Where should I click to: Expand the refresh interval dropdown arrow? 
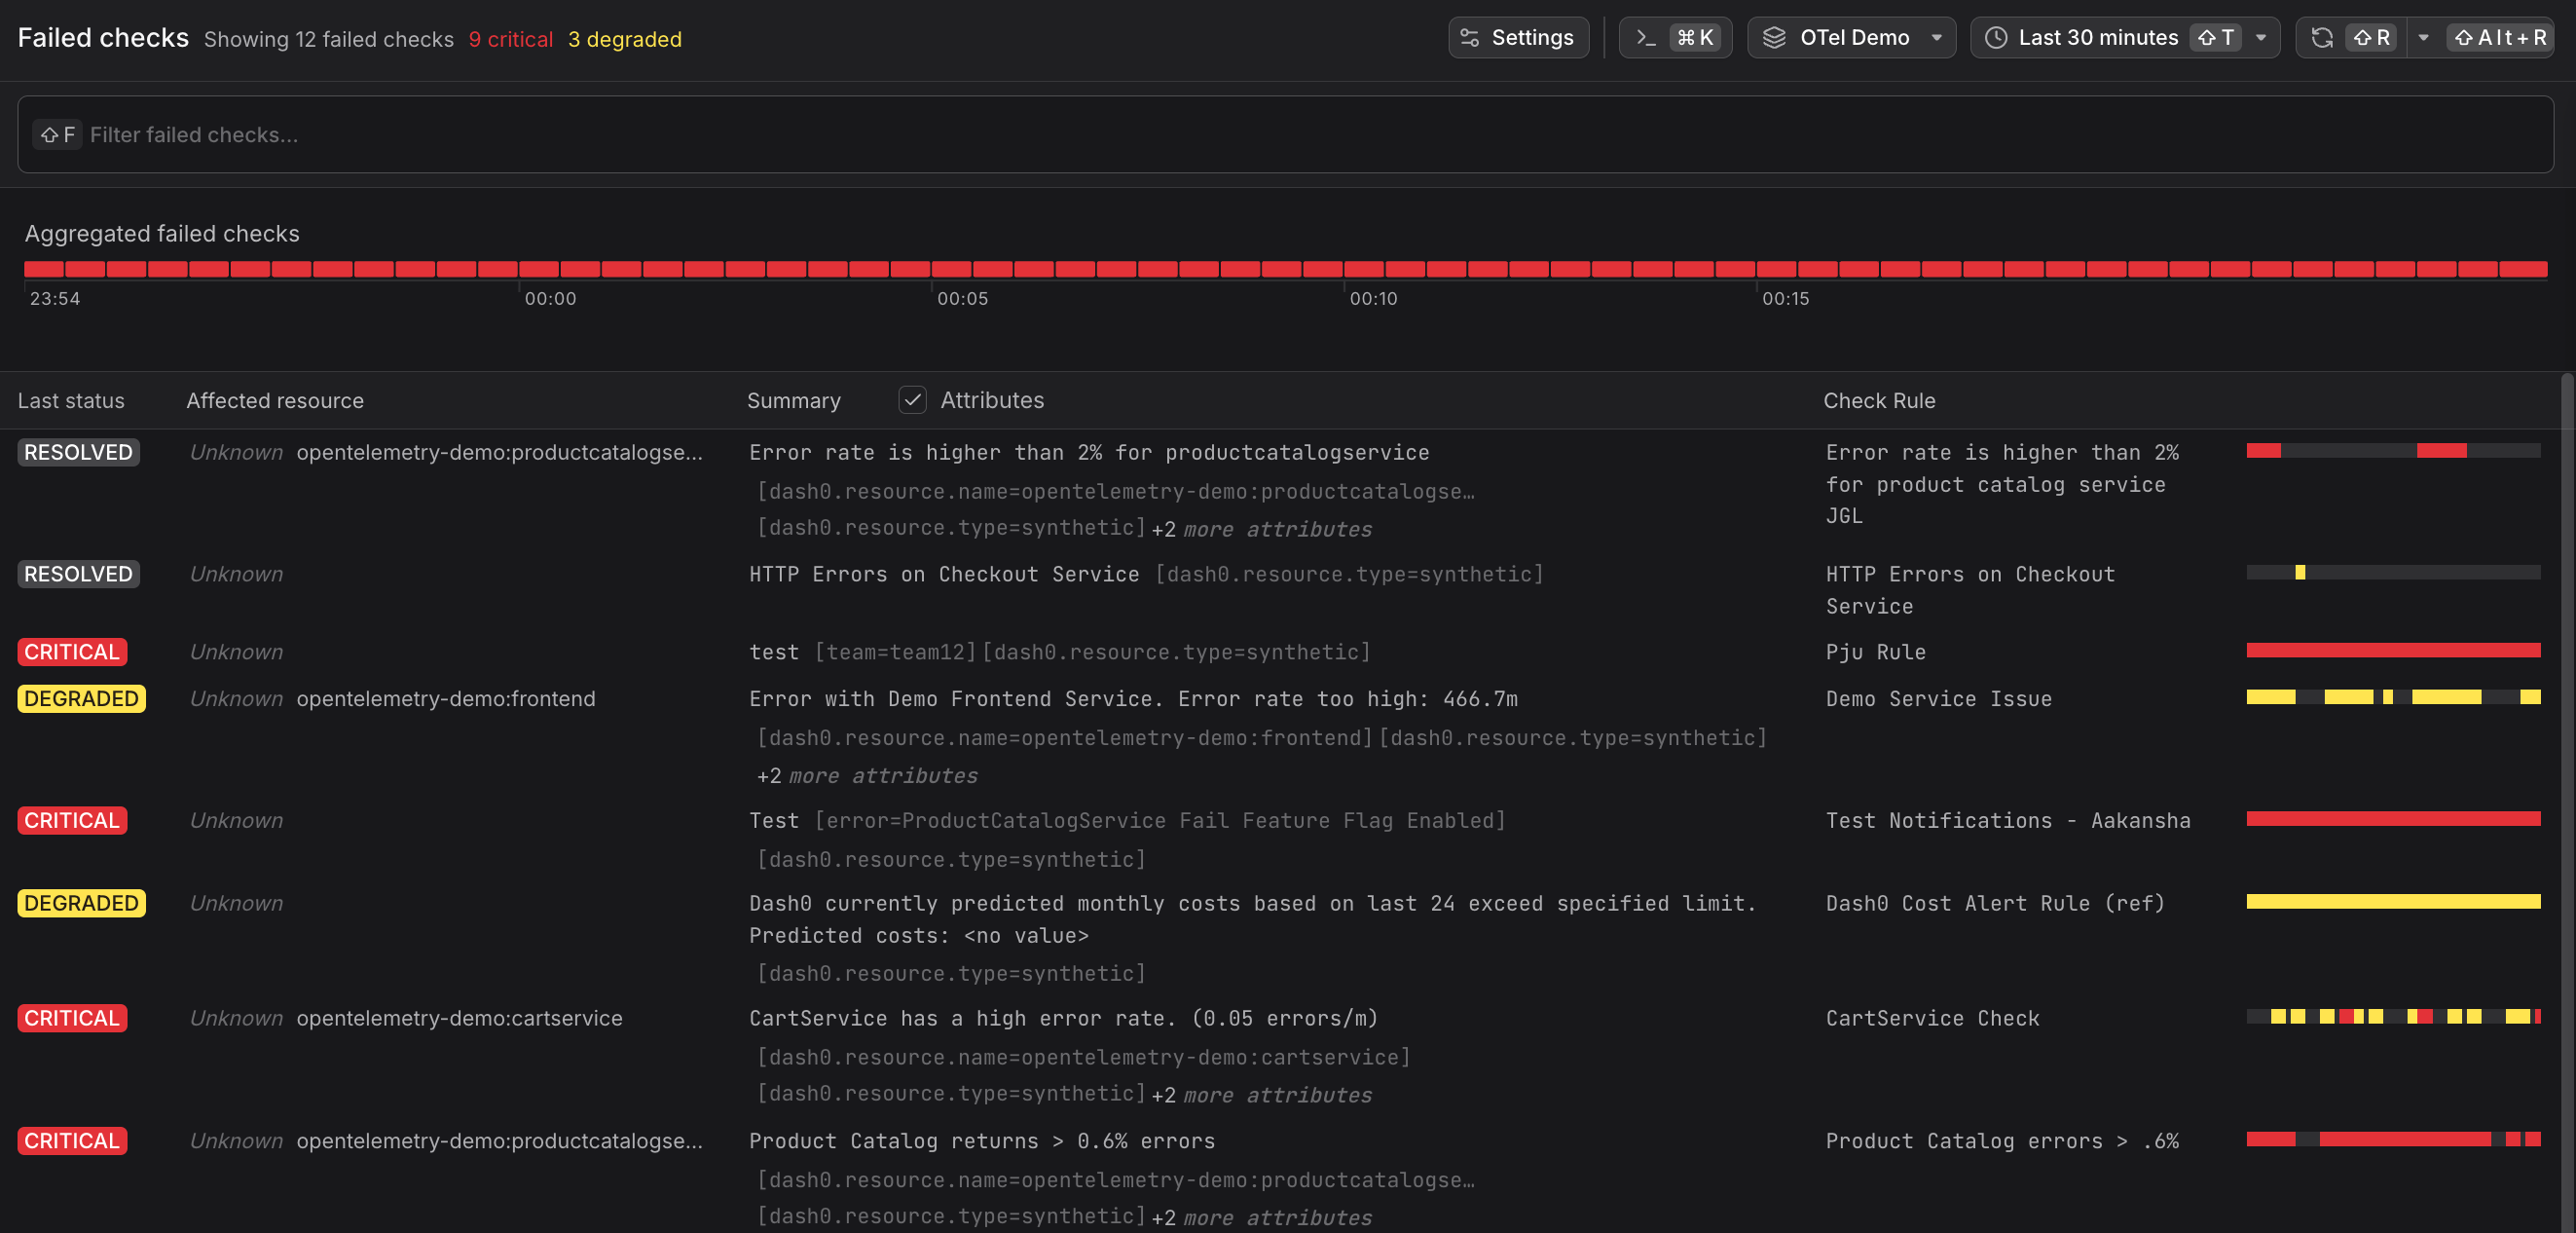[x=2423, y=38]
